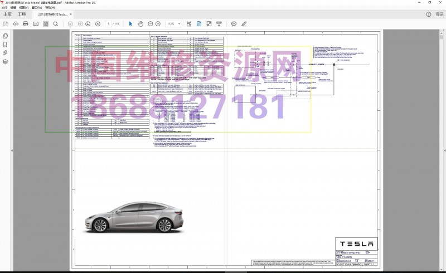
Task: Expand left navigation pane arrow
Action: tap(12, 150)
